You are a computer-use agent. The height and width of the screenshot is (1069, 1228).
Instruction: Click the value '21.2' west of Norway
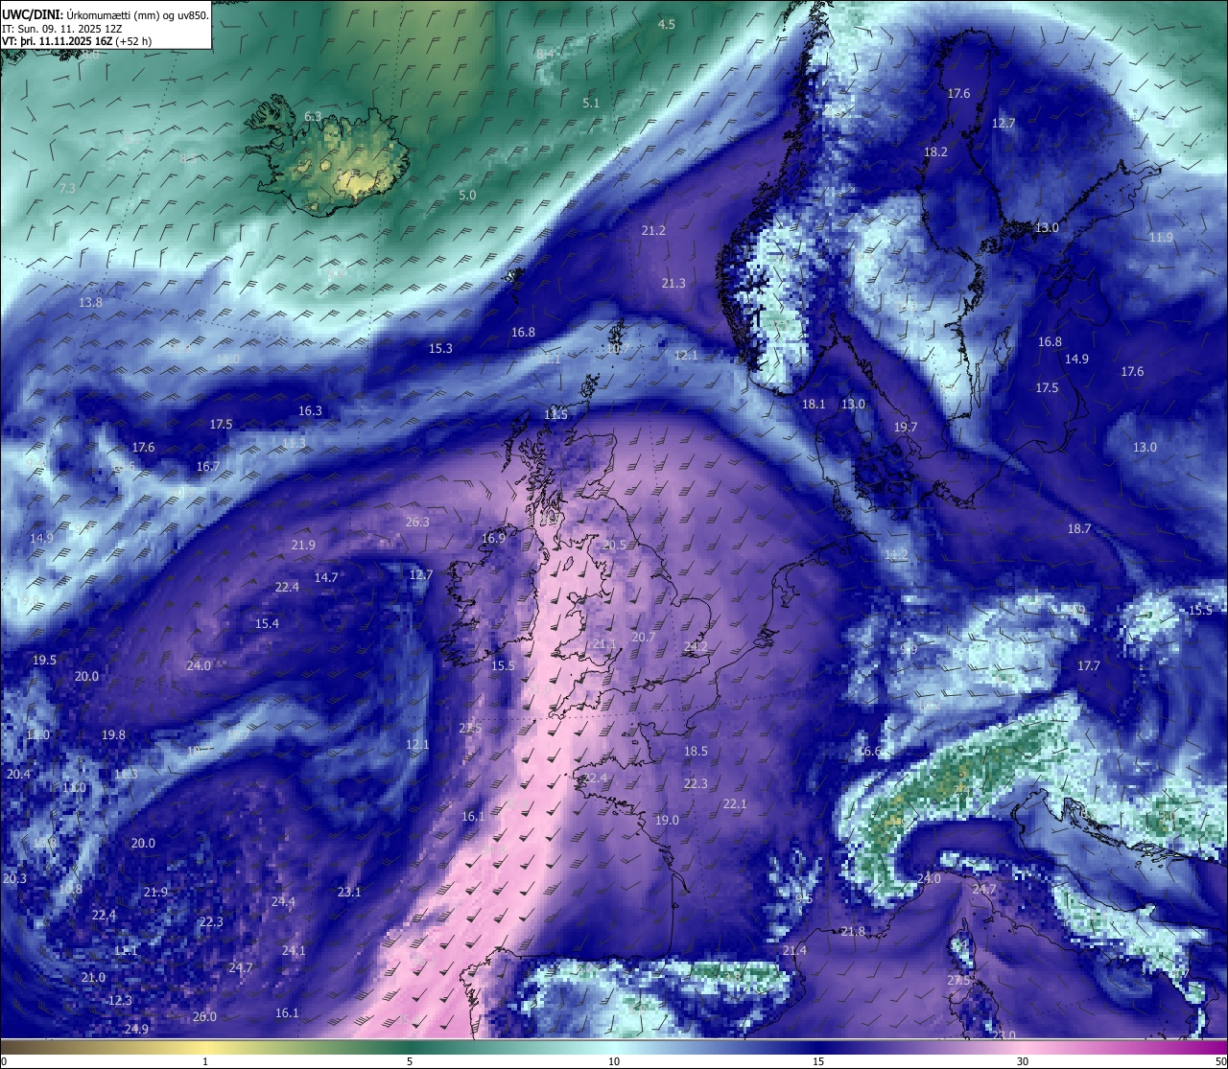click(653, 230)
